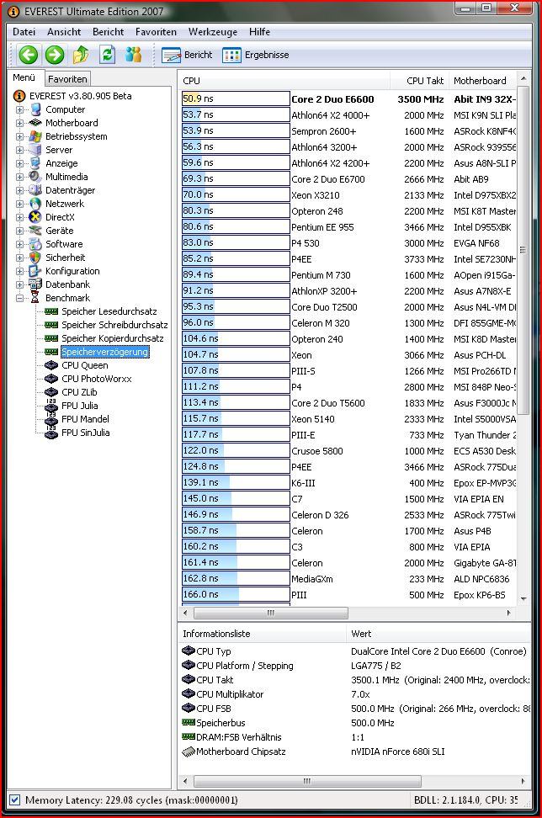Select the Motherboard icon in the tree
Viewport: 542px width, 818px height.
[x=35, y=123]
